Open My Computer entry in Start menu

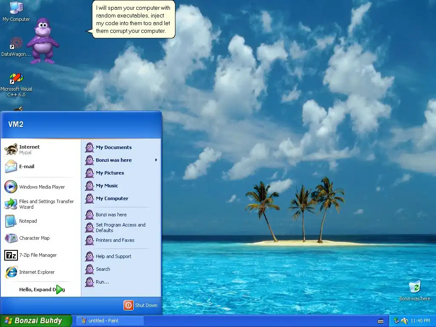[x=121, y=198]
